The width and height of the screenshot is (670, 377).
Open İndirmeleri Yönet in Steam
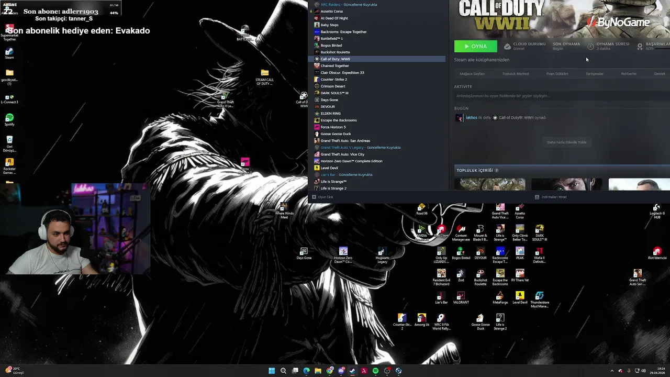click(x=551, y=197)
